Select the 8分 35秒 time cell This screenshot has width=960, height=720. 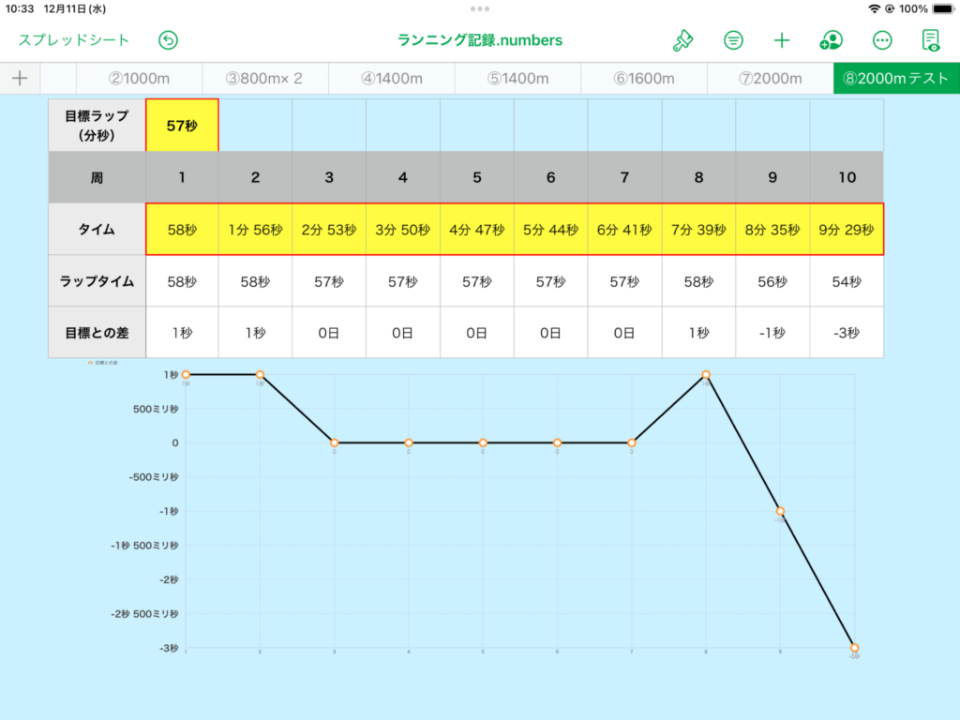772,230
